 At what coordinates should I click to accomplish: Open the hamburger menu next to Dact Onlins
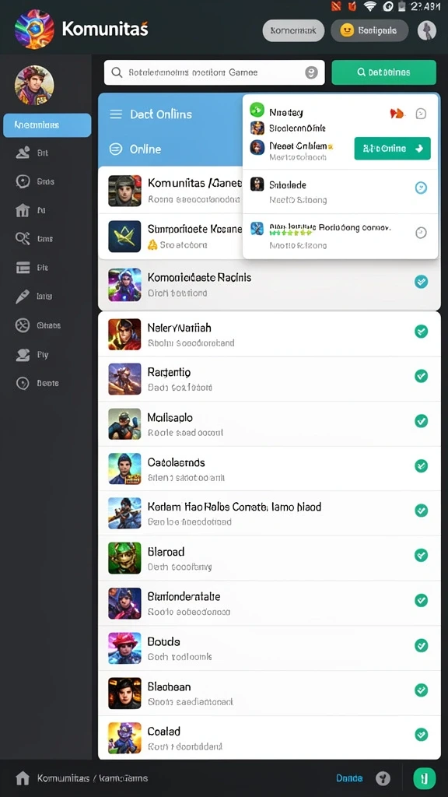coord(116,114)
